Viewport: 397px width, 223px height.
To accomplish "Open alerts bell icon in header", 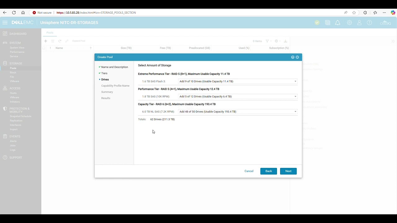I will click(338, 23).
